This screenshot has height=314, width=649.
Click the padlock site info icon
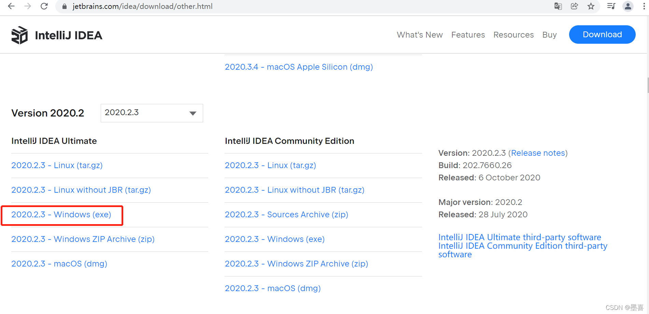click(64, 6)
